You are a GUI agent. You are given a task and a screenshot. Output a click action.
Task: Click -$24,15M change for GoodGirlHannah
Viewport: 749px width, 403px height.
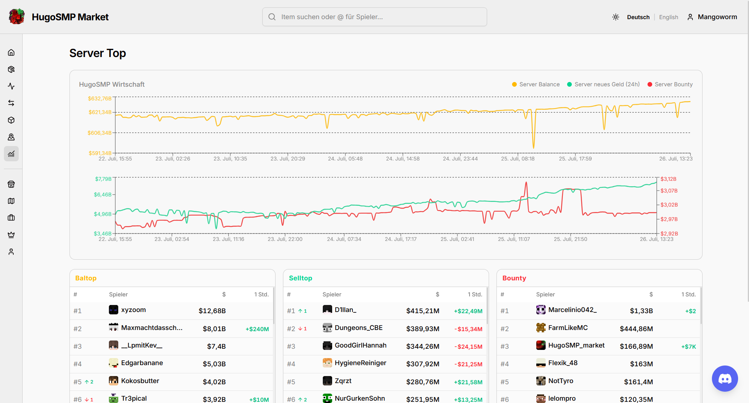(x=468, y=347)
